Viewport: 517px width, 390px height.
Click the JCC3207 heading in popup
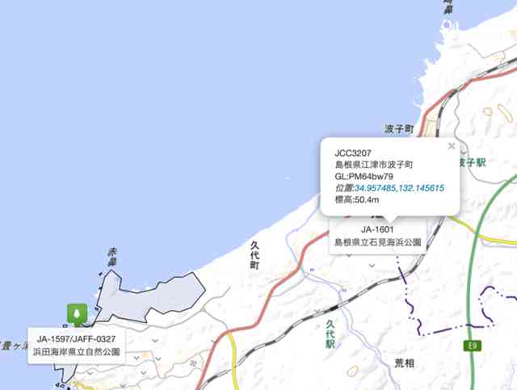click(352, 153)
